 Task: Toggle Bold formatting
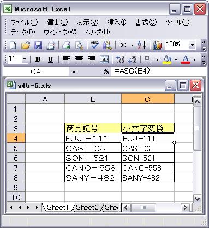[38, 59]
